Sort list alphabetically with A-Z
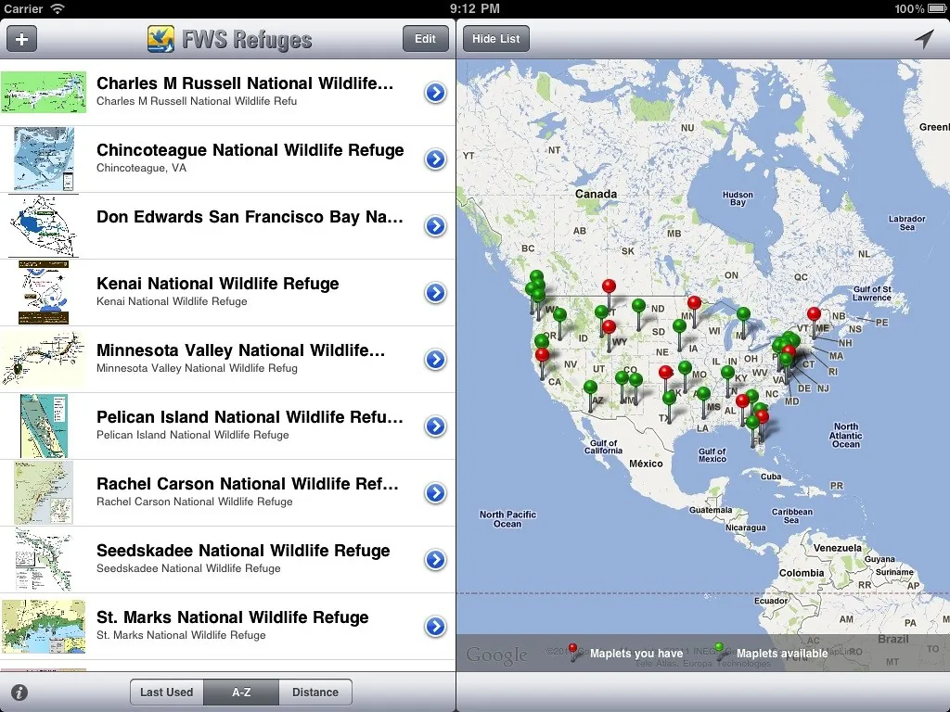 241,692
